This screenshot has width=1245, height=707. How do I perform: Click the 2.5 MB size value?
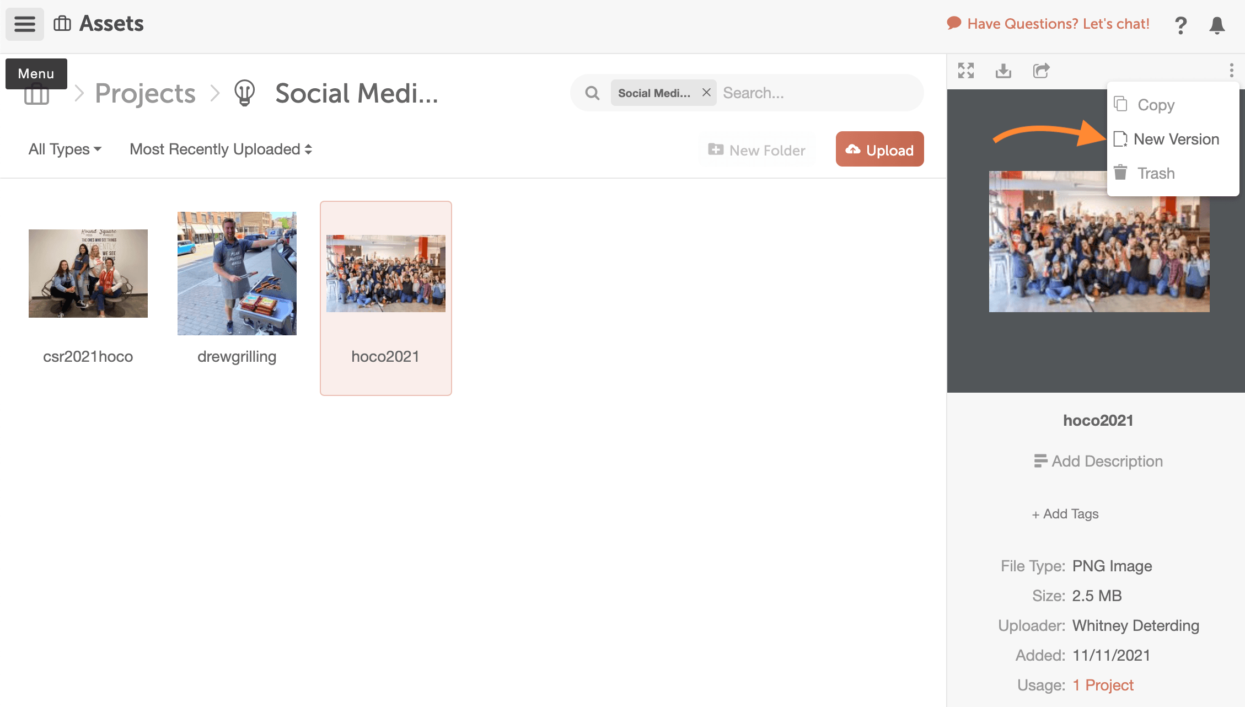1097,596
